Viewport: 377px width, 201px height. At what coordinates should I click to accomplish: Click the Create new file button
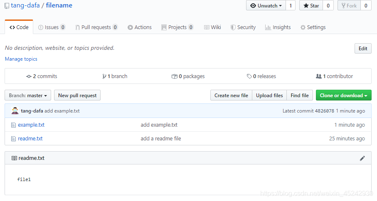coord(231,96)
